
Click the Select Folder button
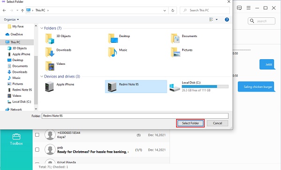coord(191,124)
